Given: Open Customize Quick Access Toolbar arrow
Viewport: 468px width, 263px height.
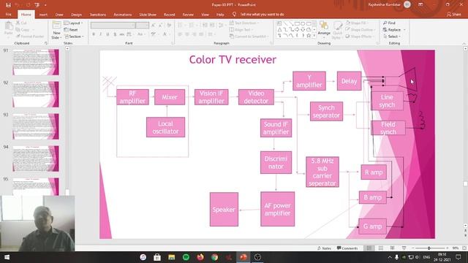Looking at the screenshot, I should pos(45,5).
